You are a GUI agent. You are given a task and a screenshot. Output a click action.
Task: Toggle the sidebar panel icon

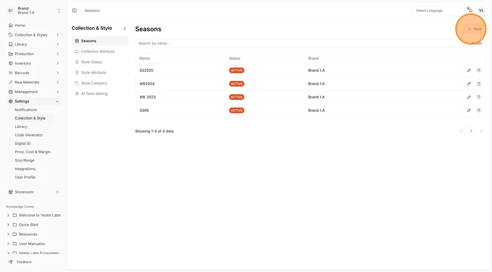(x=74, y=11)
